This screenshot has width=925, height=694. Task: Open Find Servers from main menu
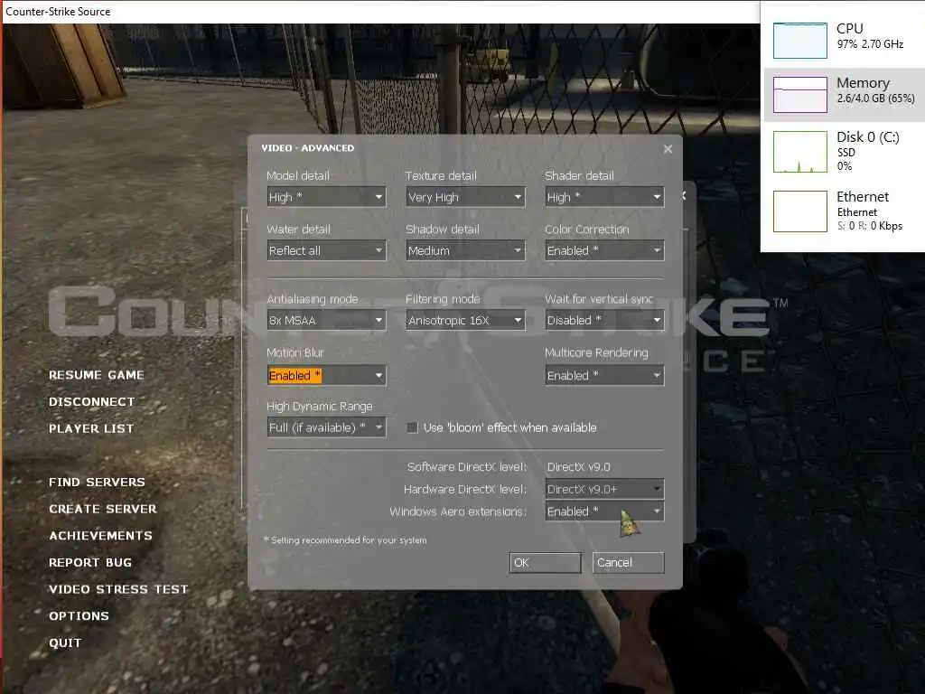(x=97, y=483)
